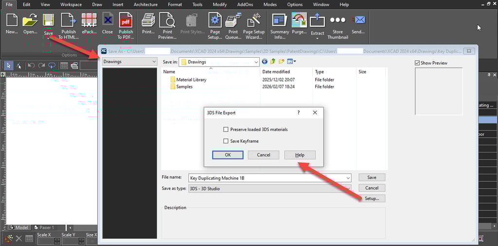Screen dimensions: 498x246
Task: Activate the Edit node tool beside Select
Action: click(x=19, y=66)
